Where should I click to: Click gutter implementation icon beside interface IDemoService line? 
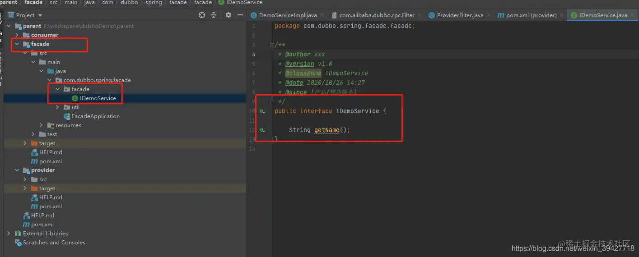262,111
